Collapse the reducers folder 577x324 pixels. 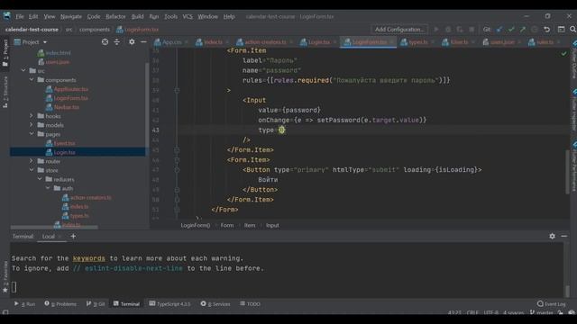40,179
